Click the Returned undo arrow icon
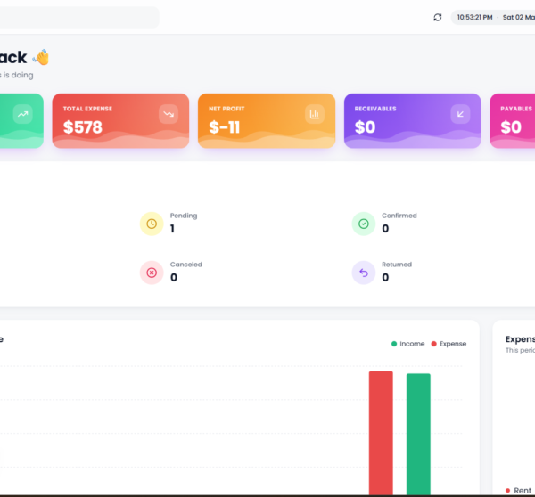This screenshot has height=497, width=535. pos(364,273)
